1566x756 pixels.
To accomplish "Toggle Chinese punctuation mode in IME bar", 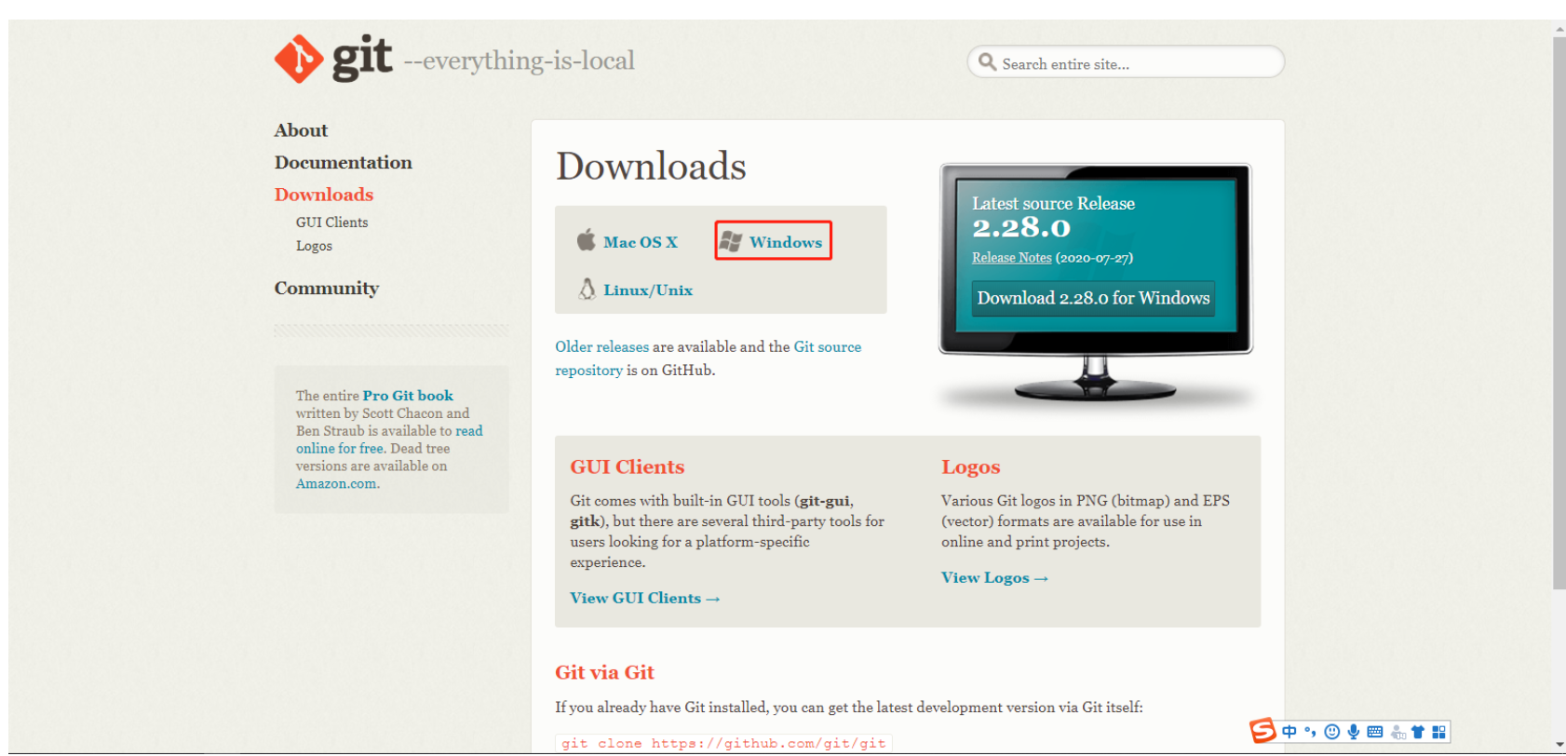I will coord(1310,732).
